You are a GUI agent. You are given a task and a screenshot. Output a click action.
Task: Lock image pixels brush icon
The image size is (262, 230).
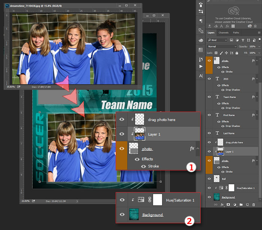click(x=221, y=53)
